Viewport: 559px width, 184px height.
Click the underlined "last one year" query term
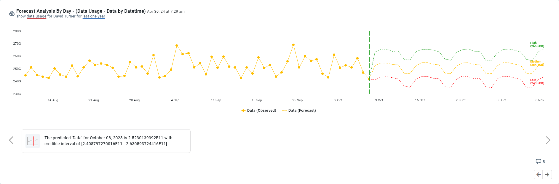click(94, 16)
